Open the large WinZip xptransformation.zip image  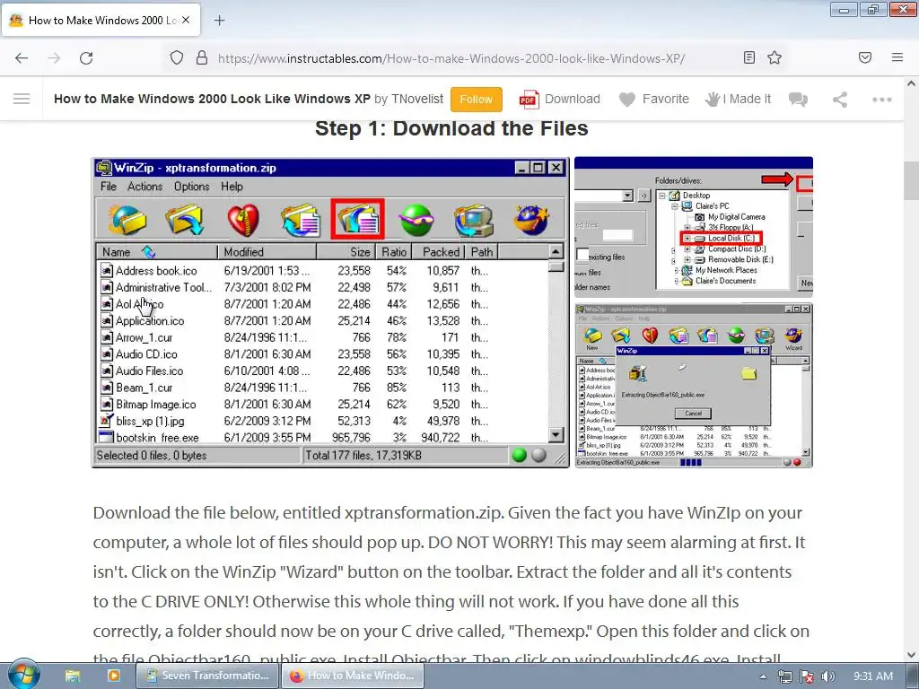330,312
